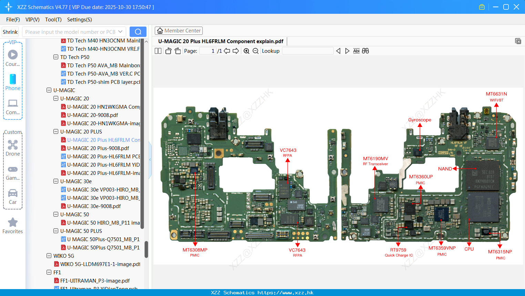Click the RT9759 Quick Charge IC label

[398, 253]
